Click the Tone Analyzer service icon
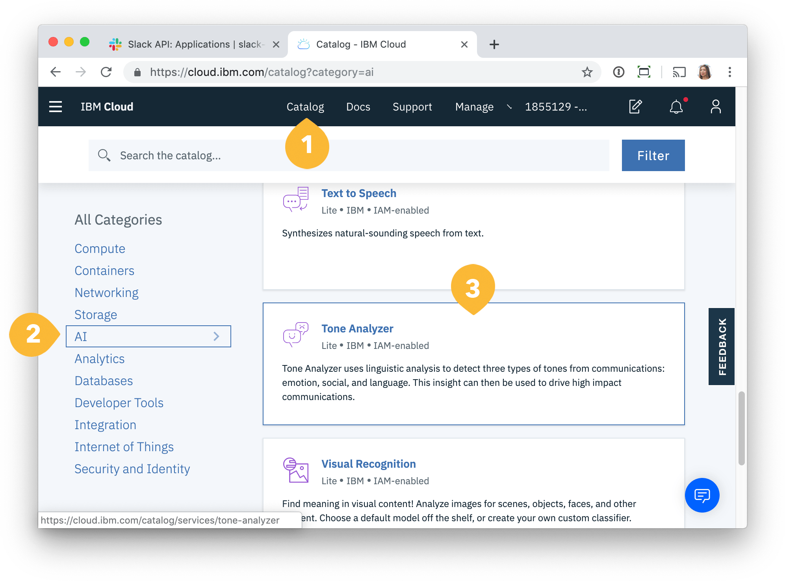785x581 pixels. pos(296,334)
